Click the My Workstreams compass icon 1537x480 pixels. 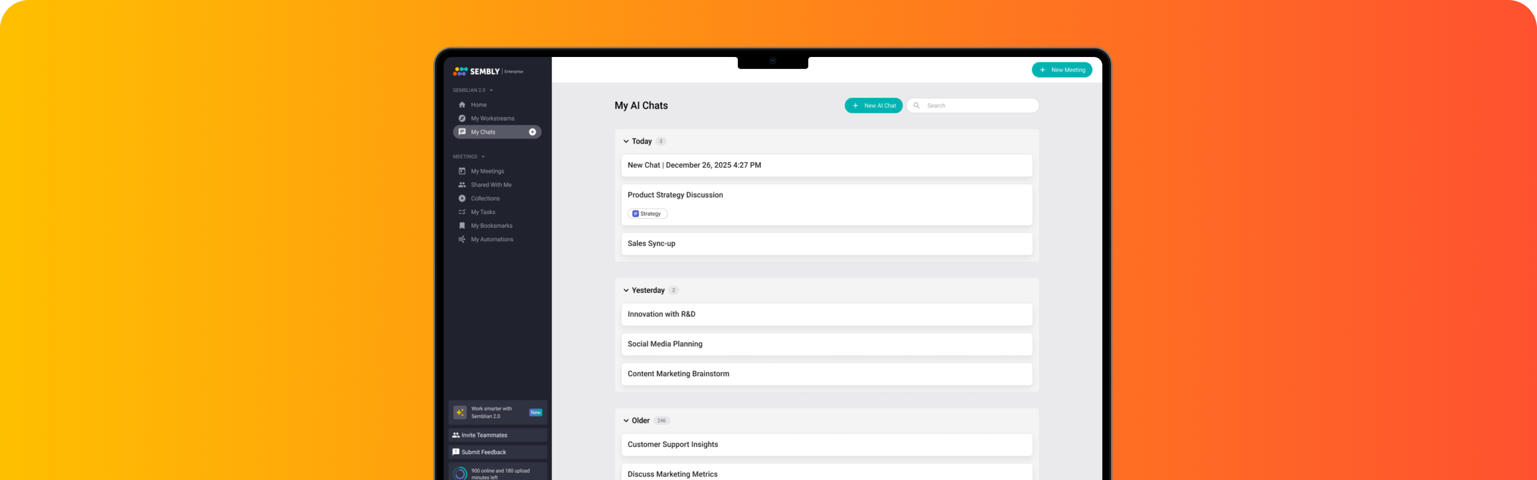(x=462, y=119)
